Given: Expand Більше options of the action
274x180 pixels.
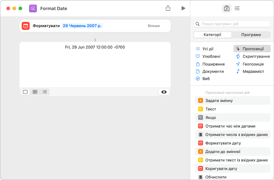Looking at the screenshot, I should (x=154, y=26).
